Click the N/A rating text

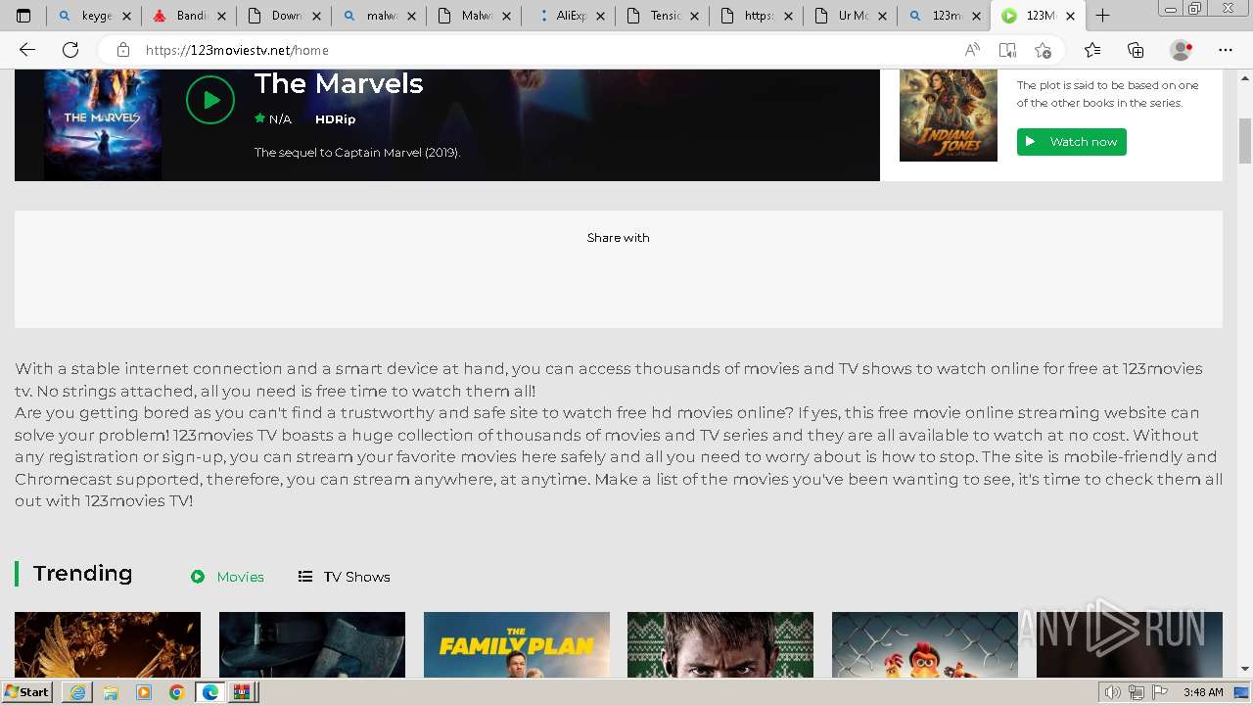click(x=280, y=119)
